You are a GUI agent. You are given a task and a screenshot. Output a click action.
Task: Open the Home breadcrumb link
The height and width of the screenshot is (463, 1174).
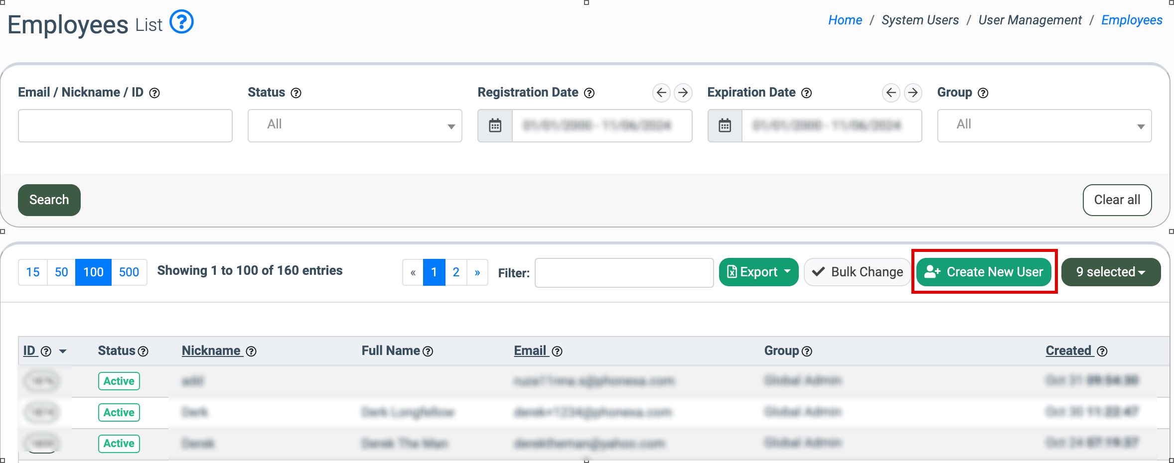[x=845, y=20]
